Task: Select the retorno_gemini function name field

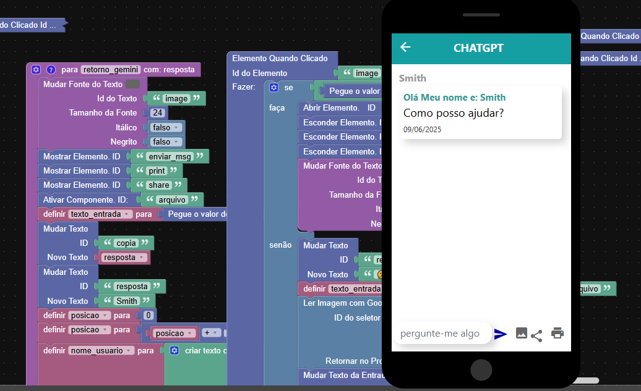Action: pyautogui.click(x=111, y=70)
